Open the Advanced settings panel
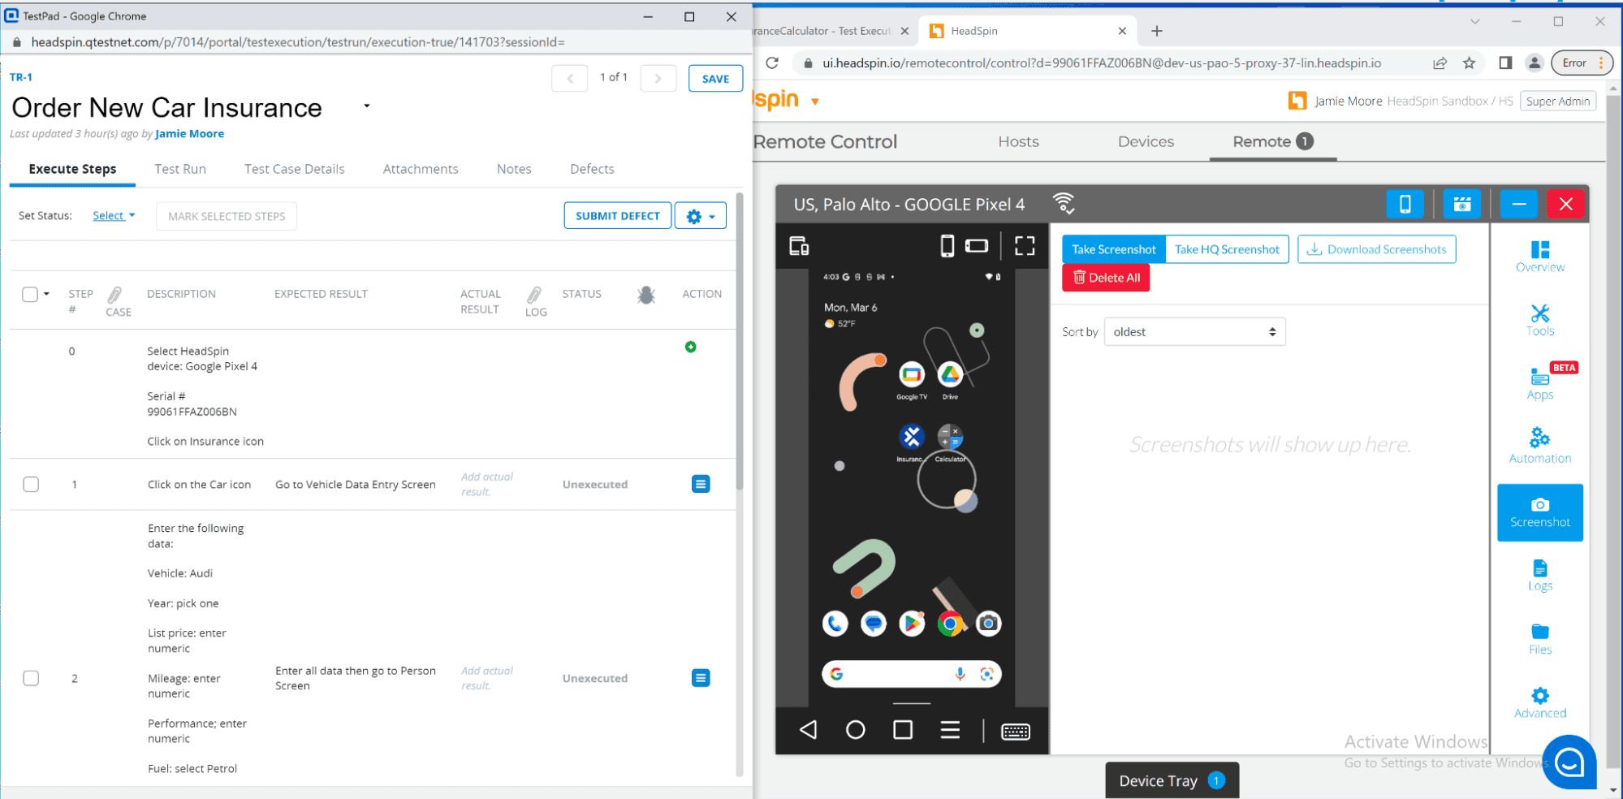This screenshot has height=799, width=1623. pos(1539,702)
